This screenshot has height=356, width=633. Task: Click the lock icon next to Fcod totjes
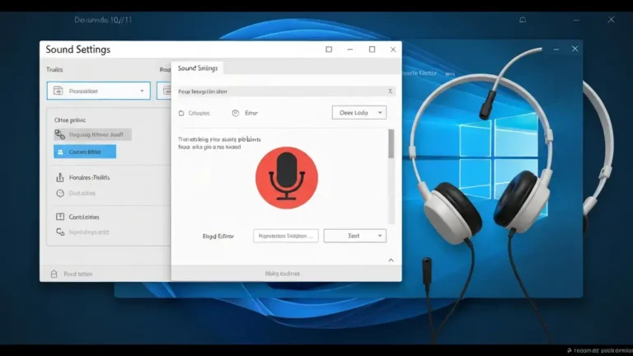54,274
